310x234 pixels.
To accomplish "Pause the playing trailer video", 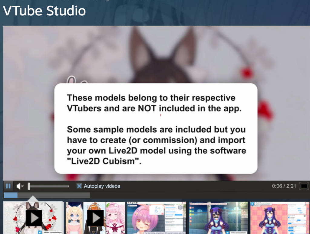I will [8, 186].
